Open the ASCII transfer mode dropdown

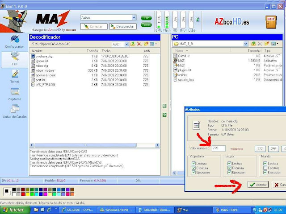pos(126,44)
